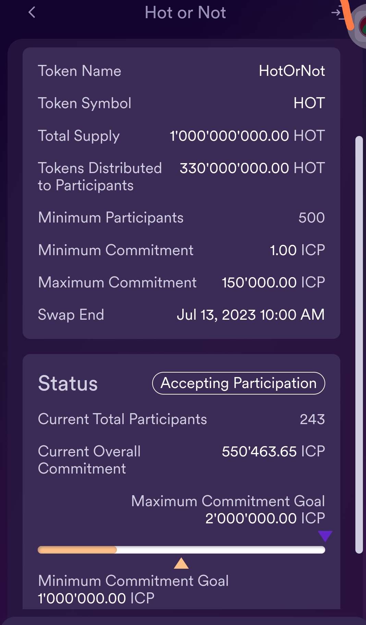Tap the sign-in arrow icon

[337, 13]
